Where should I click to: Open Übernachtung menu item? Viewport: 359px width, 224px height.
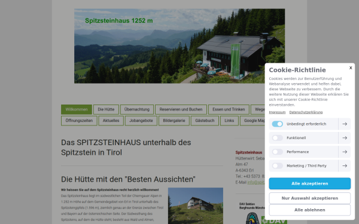click(x=137, y=109)
